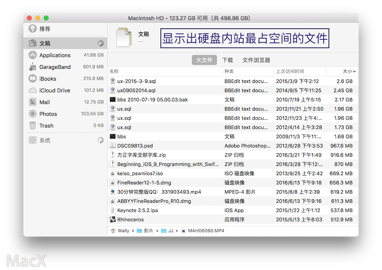Viewport: 382px width, 270px height.
Task: Click the 41.88 GB Applications size
Action: (94, 55)
